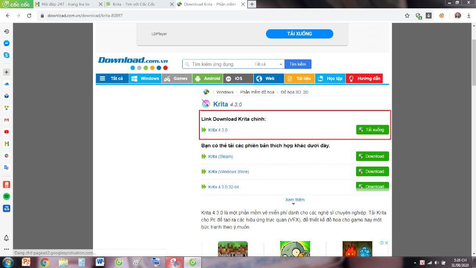Add a new sidebar shortcut with plus

(7, 72)
